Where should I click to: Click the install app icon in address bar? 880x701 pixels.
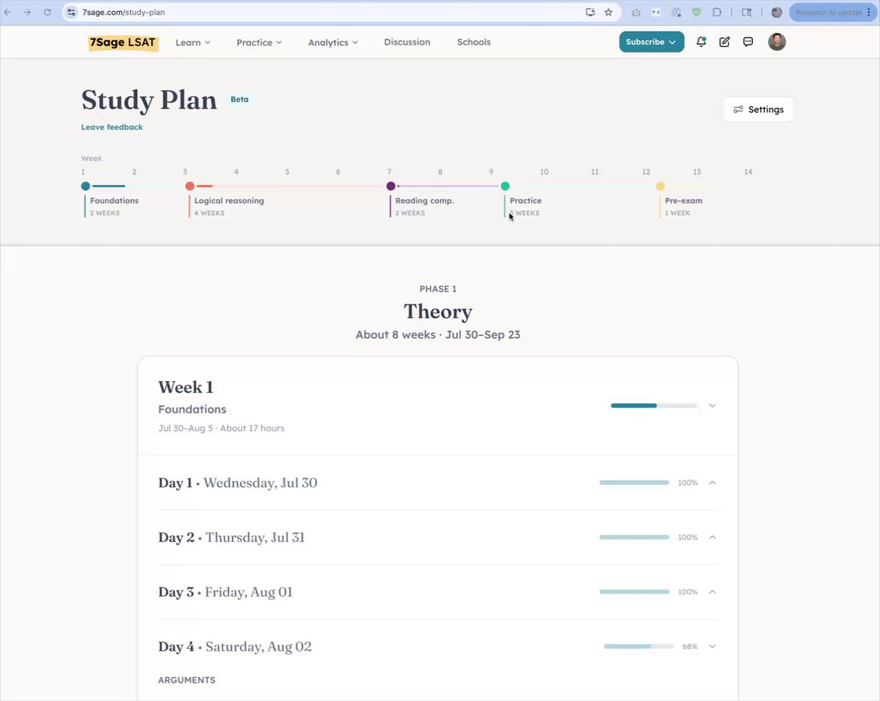(590, 12)
